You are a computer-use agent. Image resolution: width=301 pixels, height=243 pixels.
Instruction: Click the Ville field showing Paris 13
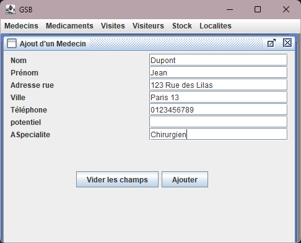[218, 97]
